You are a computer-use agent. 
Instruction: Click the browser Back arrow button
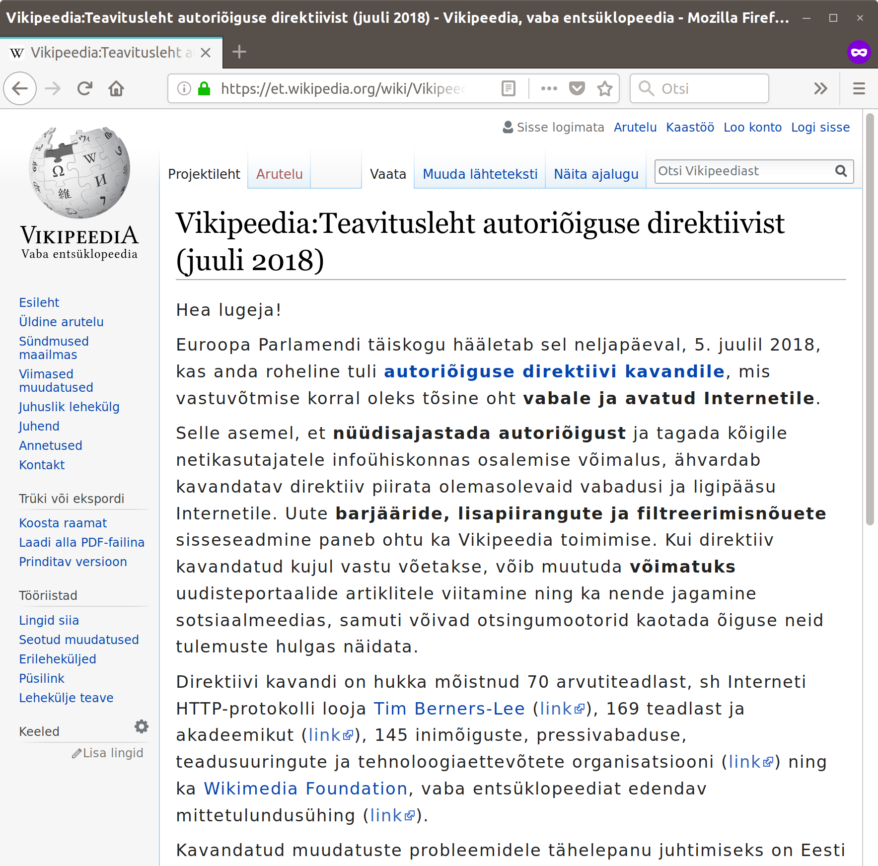click(20, 89)
